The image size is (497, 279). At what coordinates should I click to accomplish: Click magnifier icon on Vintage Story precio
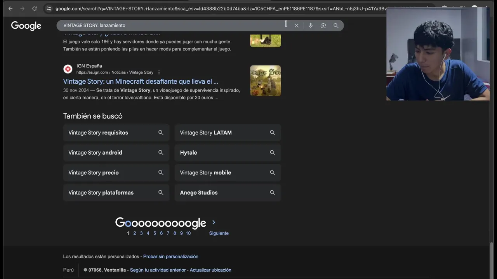pyautogui.click(x=161, y=172)
